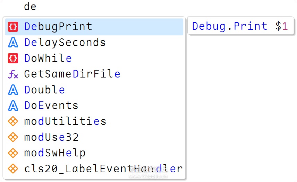Select the Double completion item
Viewport: 297px width, 182px height.
tap(44, 90)
